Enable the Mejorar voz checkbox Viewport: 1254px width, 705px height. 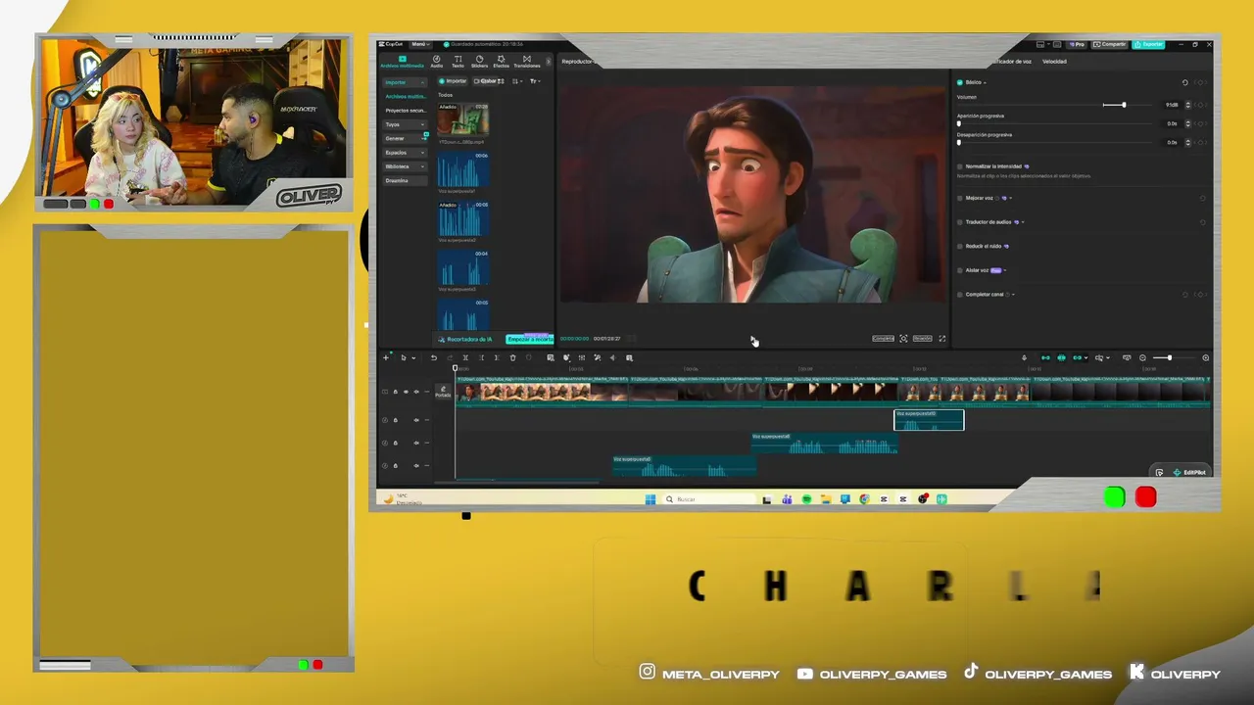(959, 198)
